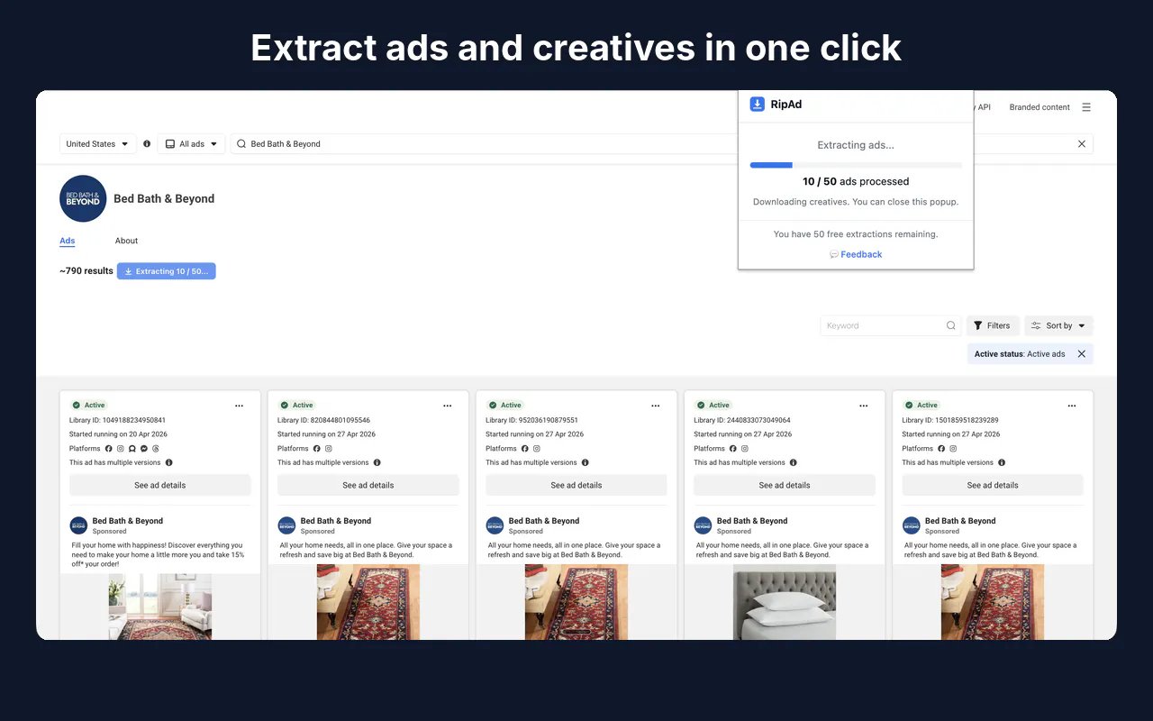This screenshot has height=721, width=1153.
Task: Click multiple versions info icon on ad 820844801095546
Action: tap(377, 462)
